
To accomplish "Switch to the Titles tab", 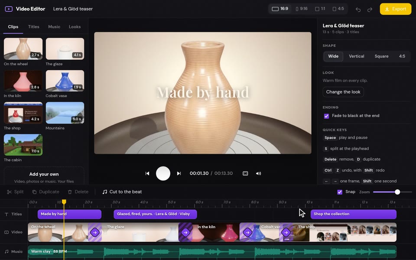I will pyautogui.click(x=34, y=27).
